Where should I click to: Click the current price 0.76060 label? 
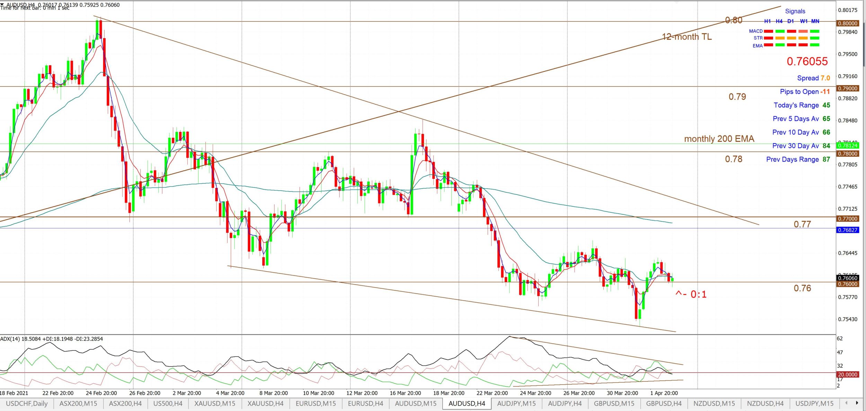pos(848,278)
